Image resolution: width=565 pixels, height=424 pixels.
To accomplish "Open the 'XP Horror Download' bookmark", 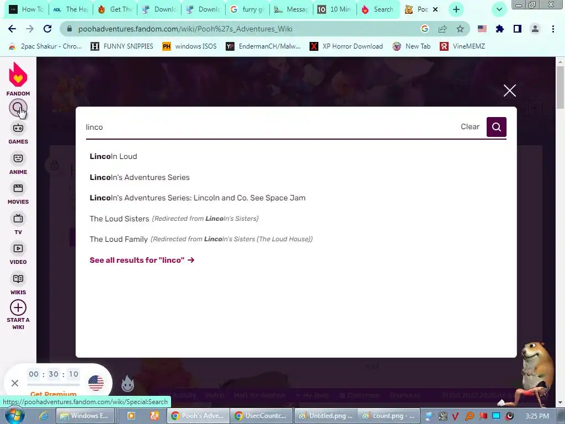I will (x=347, y=46).
